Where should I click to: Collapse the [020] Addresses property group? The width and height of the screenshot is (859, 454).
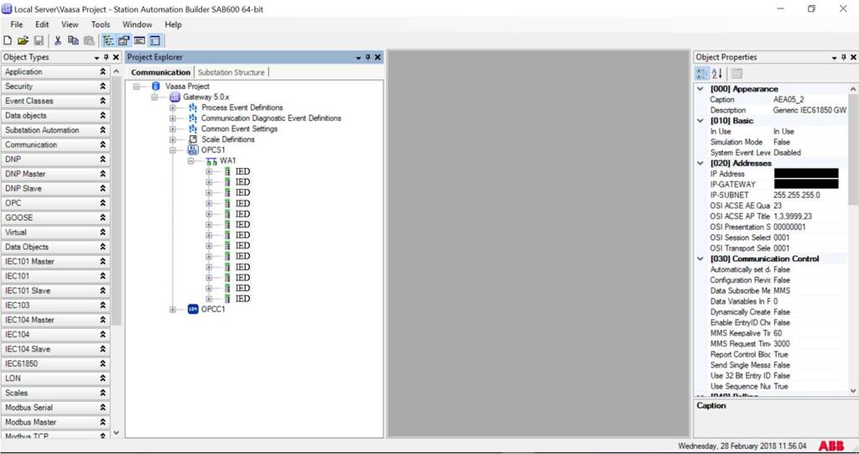700,164
